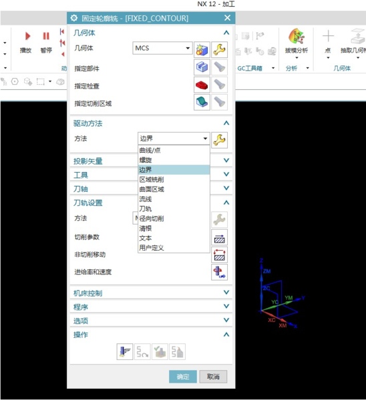
Task: Click the new geometry icon beside MCS
Action: click(x=202, y=50)
